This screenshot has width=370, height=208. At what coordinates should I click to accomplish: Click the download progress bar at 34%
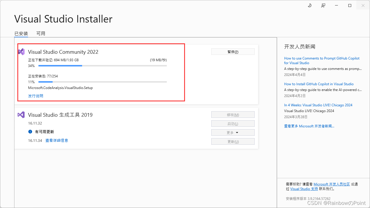click(x=103, y=66)
